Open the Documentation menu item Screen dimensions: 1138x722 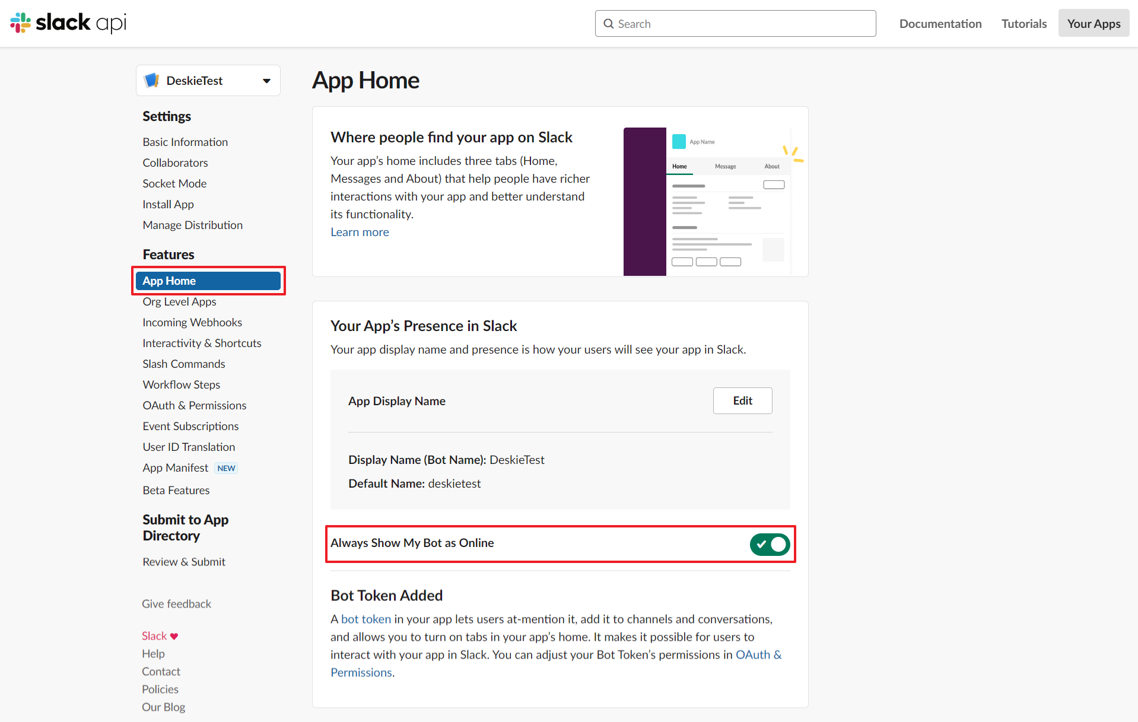tap(940, 24)
